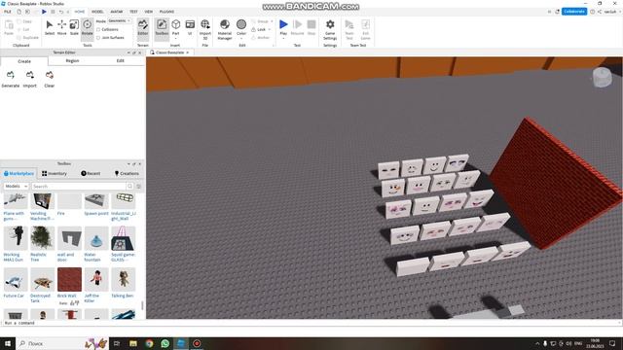Open Material Manager
The image size is (623, 350).
pos(225,29)
